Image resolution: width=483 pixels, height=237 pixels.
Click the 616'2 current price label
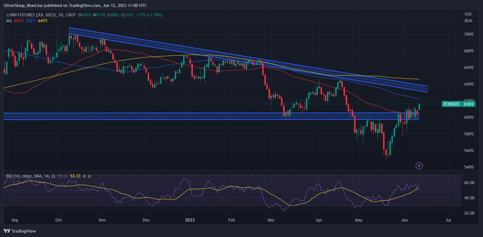(x=468, y=104)
